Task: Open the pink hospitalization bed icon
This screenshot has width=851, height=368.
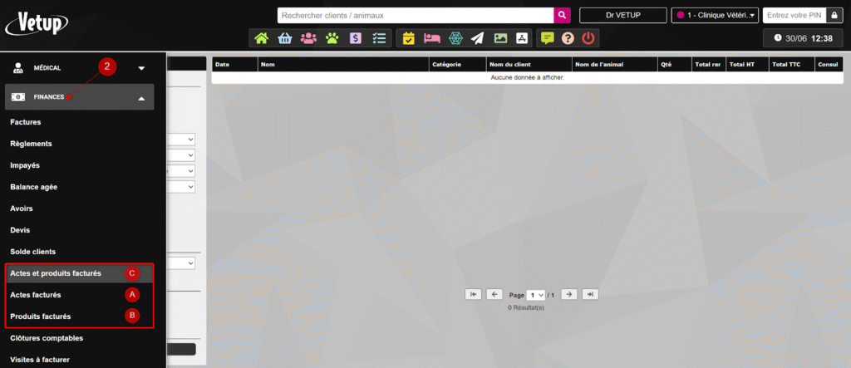Action: click(431, 38)
